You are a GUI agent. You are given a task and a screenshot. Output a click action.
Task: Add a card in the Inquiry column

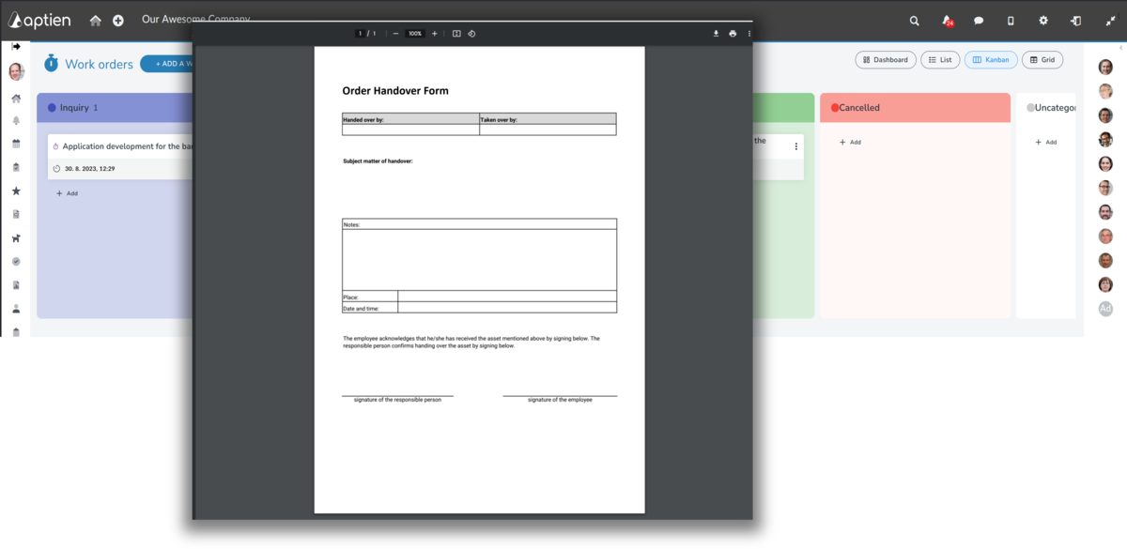pyautogui.click(x=67, y=193)
